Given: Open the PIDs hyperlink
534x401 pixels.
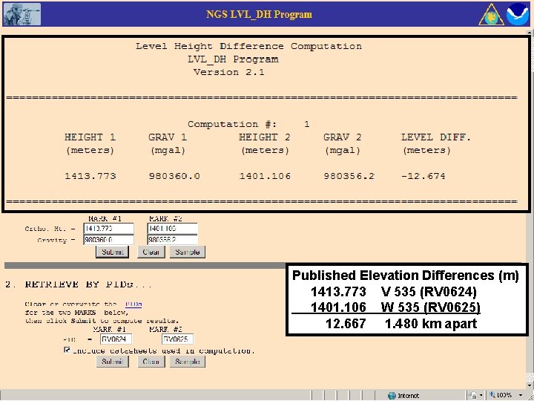Looking at the screenshot, I should [x=133, y=304].
